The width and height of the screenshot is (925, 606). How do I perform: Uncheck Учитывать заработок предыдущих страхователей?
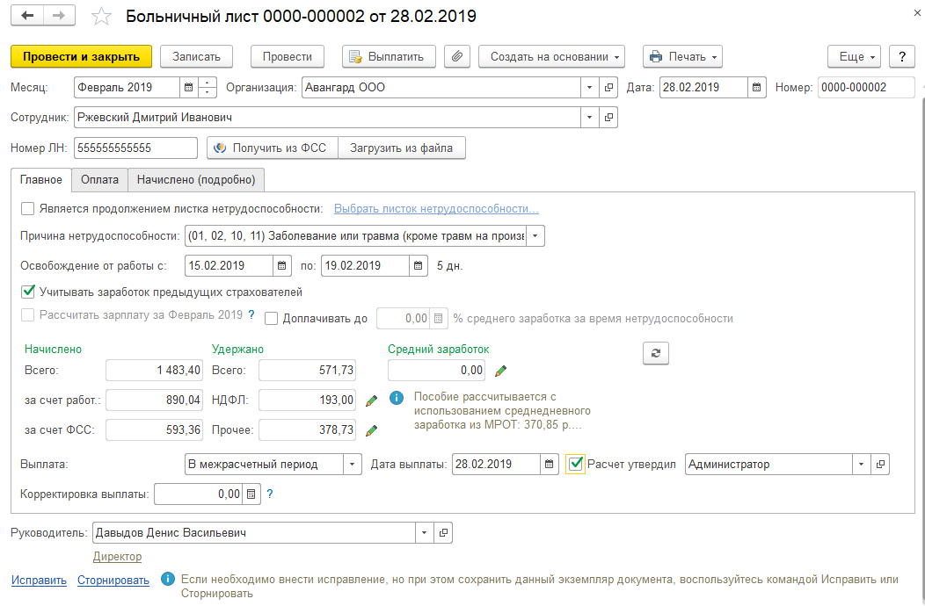pos(28,292)
